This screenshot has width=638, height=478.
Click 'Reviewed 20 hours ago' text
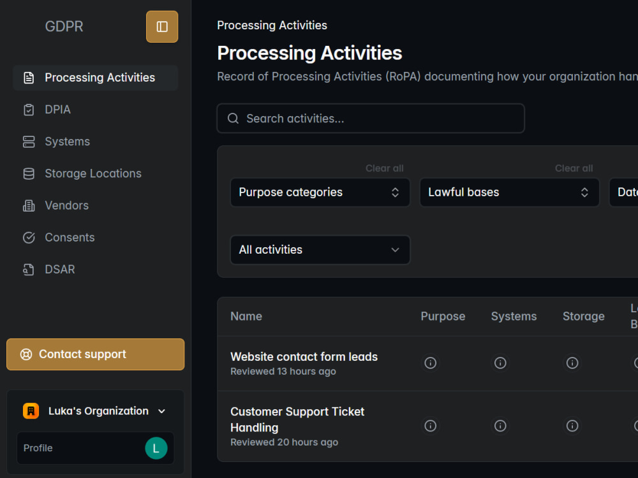point(285,442)
